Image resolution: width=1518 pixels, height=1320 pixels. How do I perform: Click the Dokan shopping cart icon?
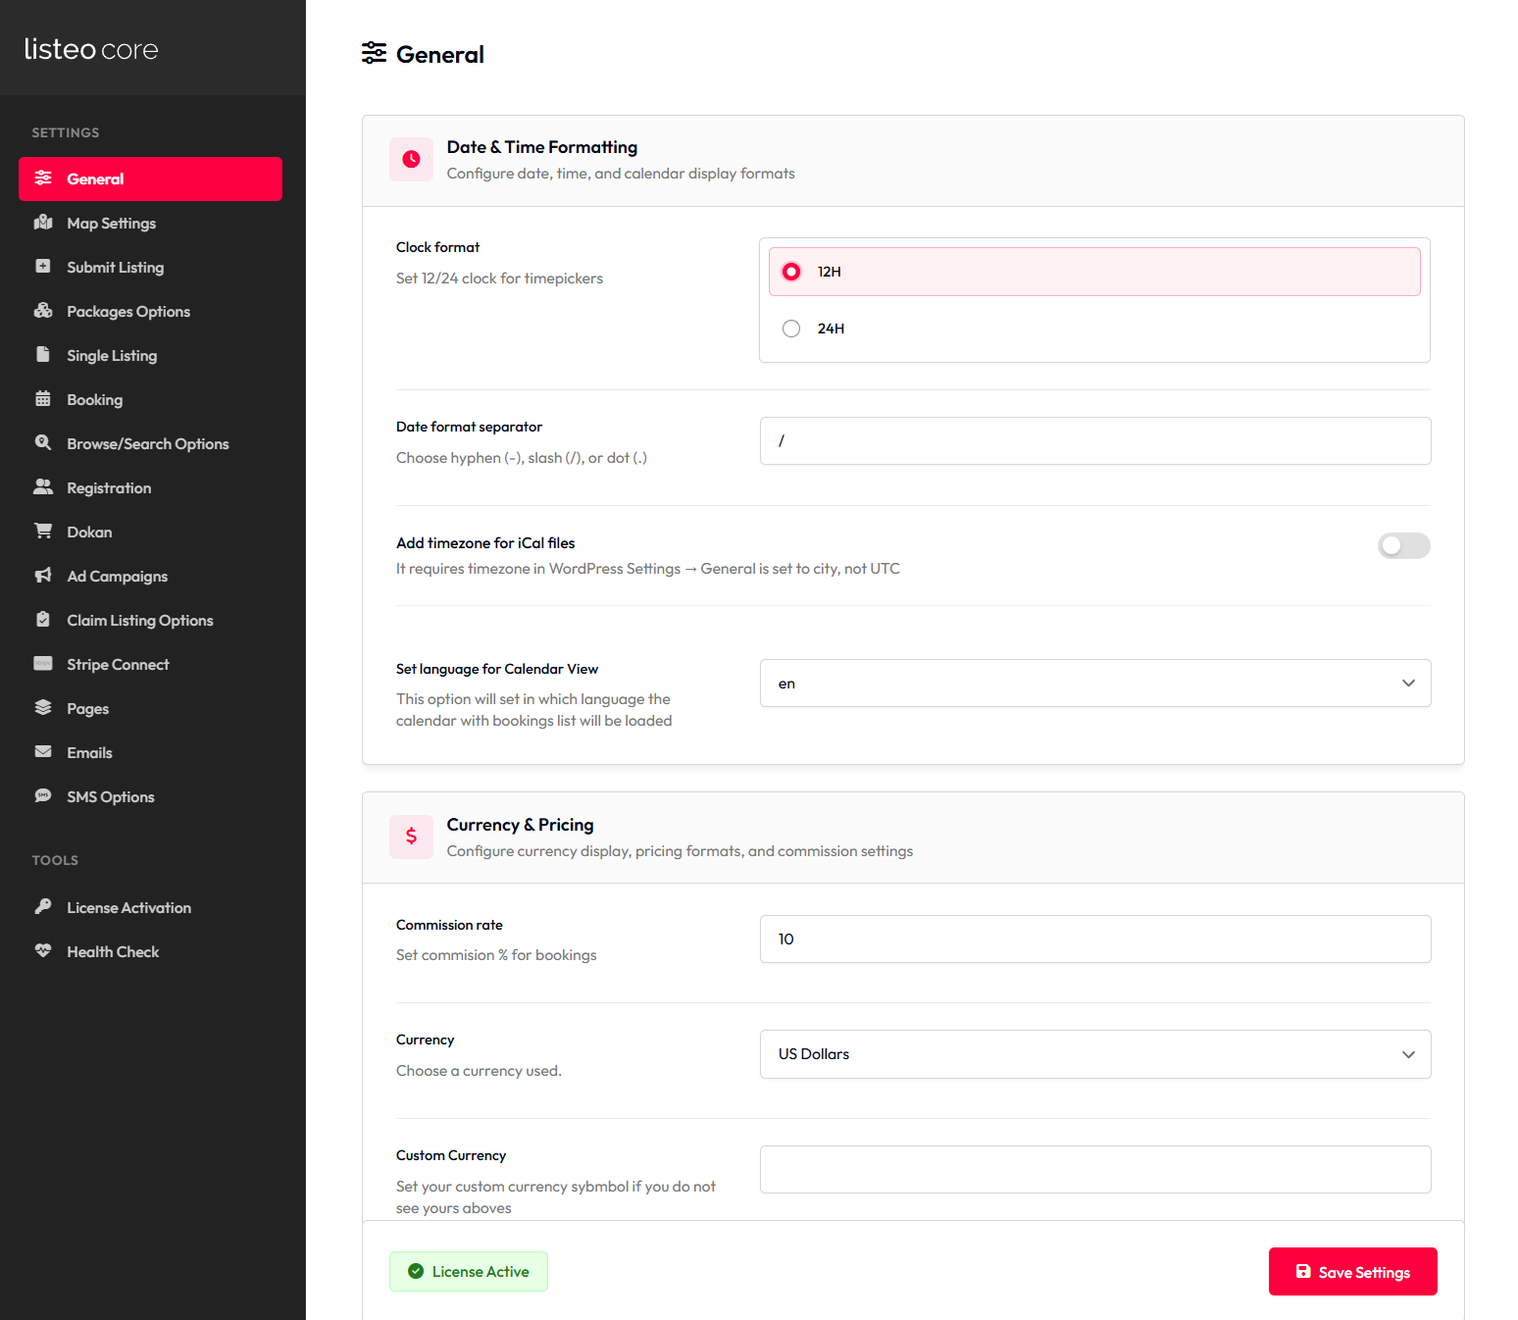coord(43,532)
